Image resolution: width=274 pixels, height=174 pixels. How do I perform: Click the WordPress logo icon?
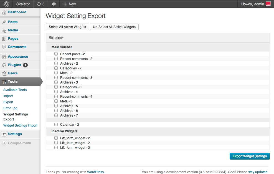coord(6,4)
